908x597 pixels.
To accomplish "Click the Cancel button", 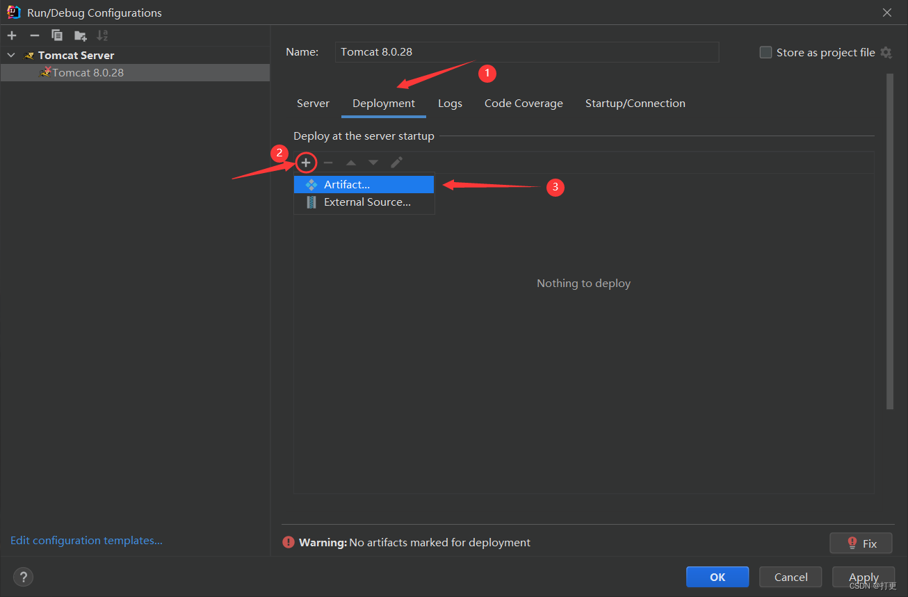I will coord(791,577).
